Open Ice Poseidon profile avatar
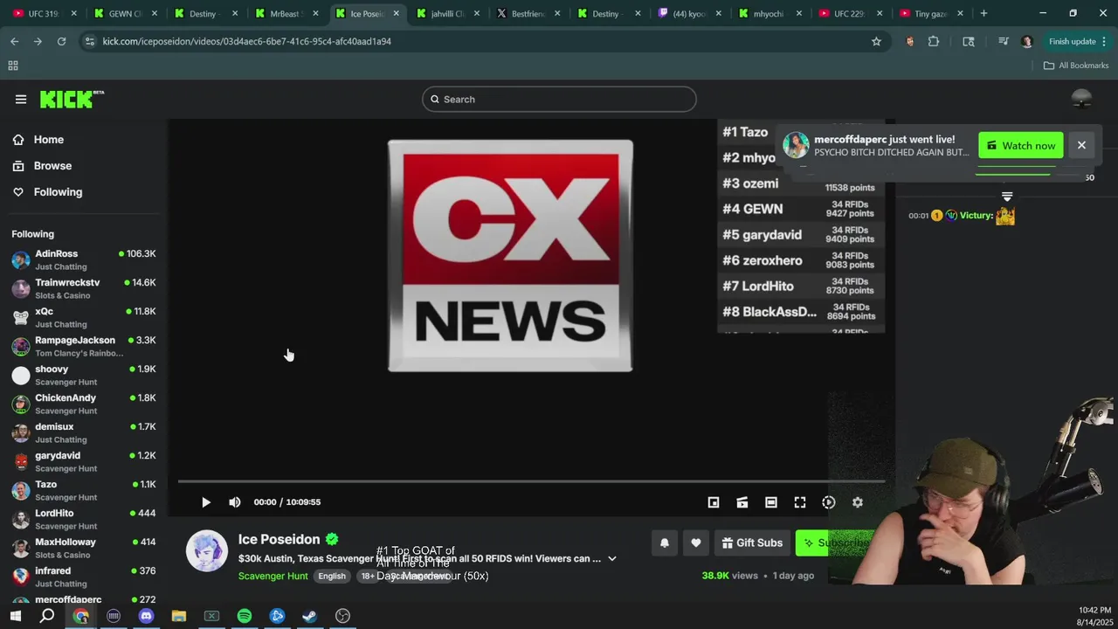1118x629 pixels. pos(207,551)
